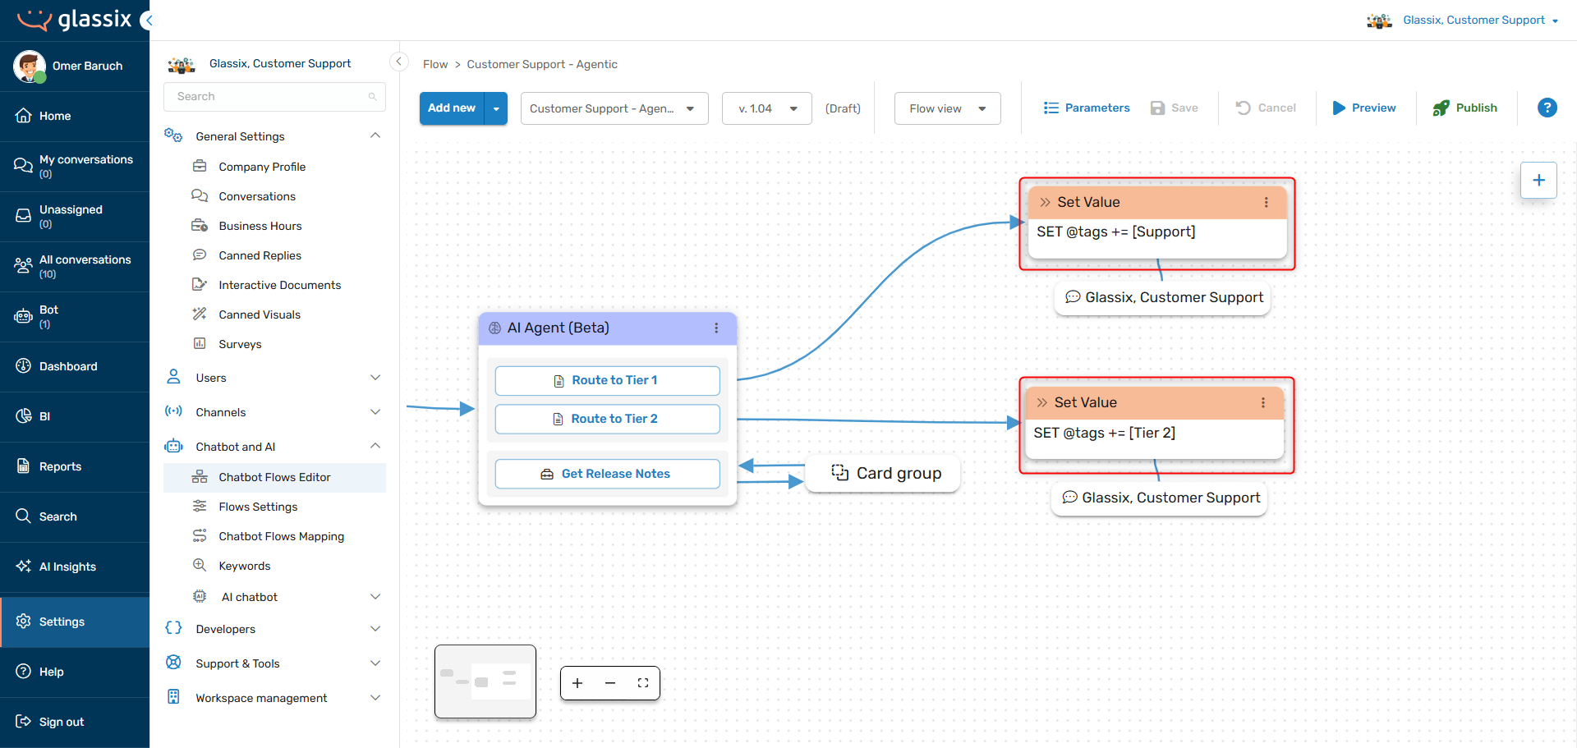Select the Route to Tier 2 tool
1577x748 pixels.
pyautogui.click(x=608, y=419)
